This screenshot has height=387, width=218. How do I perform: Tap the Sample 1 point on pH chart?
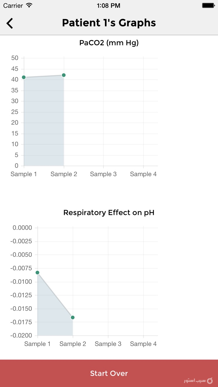click(x=37, y=272)
